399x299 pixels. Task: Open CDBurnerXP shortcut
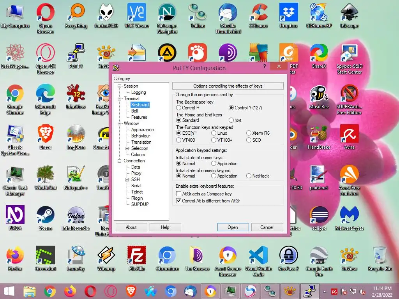[x=319, y=16]
